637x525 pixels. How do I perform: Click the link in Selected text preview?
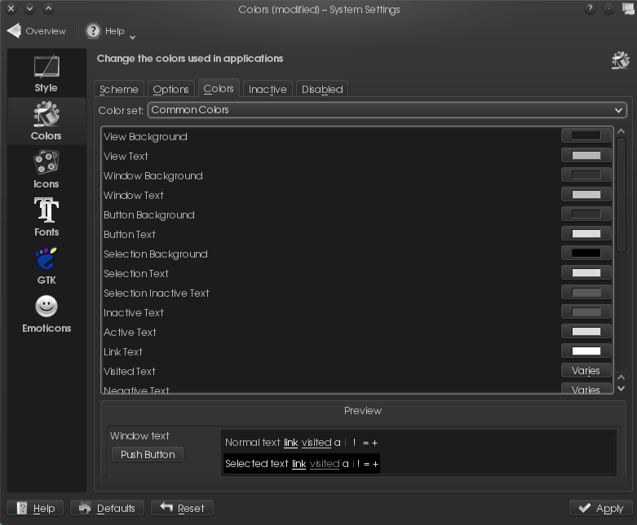(x=299, y=464)
